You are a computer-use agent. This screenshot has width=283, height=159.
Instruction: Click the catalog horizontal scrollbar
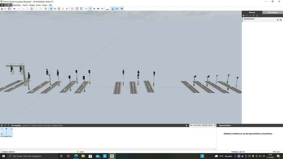pyautogui.click(x=108, y=149)
